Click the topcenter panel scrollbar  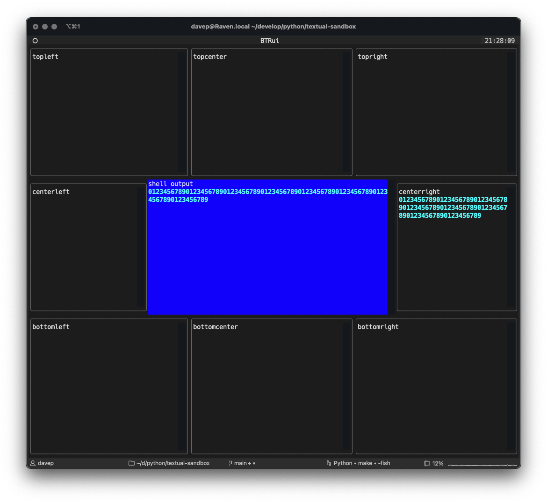click(x=346, y=112)
